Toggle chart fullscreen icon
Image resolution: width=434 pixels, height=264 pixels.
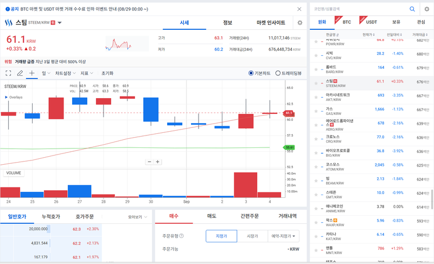8,73
